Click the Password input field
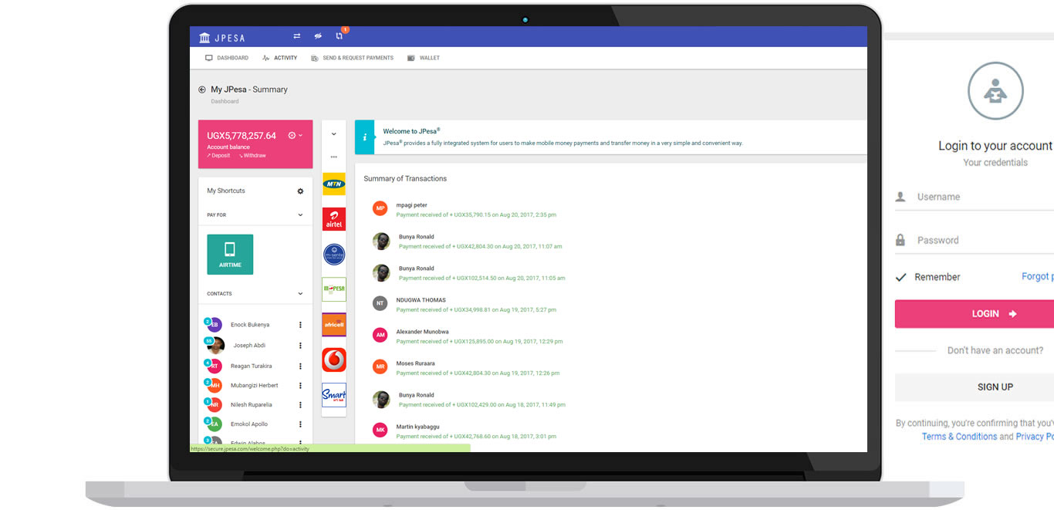The height and width of the screenshot is (510, 1054). (975, 240)
